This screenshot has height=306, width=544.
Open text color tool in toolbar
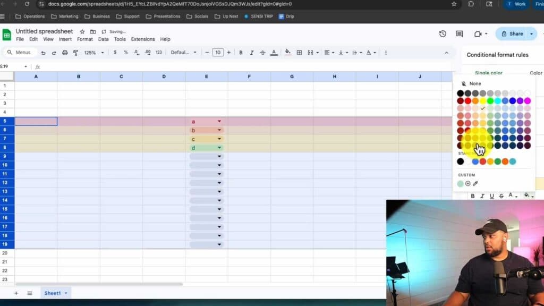point(274,53)
